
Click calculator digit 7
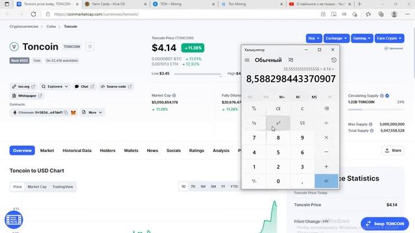tap(254, 138)
